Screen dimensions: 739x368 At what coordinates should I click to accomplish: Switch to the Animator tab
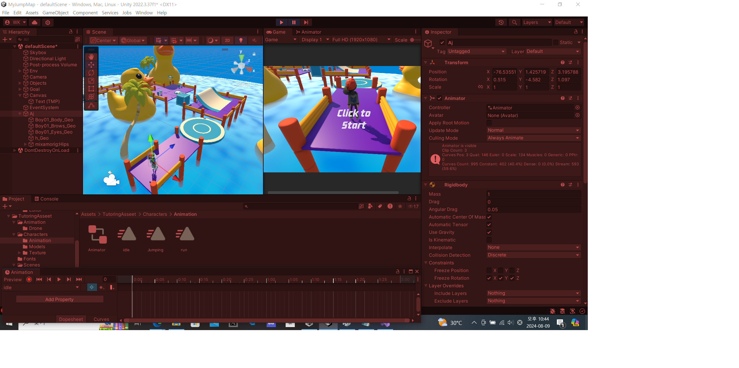click(x=309, y=32)
